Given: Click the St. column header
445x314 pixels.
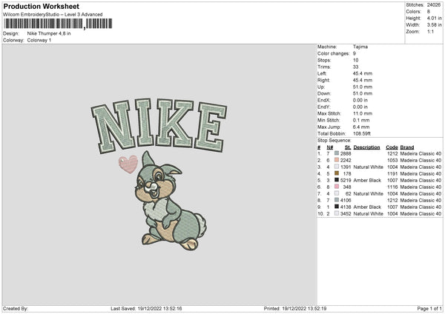Looking at the screenshot, I should (x=348, y=147).
